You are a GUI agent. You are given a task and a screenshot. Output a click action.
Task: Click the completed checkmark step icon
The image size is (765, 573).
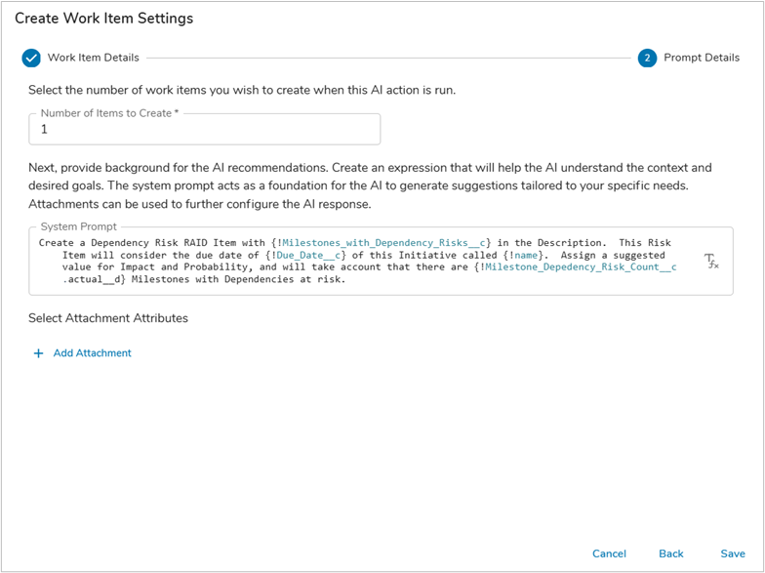[31, 58]
